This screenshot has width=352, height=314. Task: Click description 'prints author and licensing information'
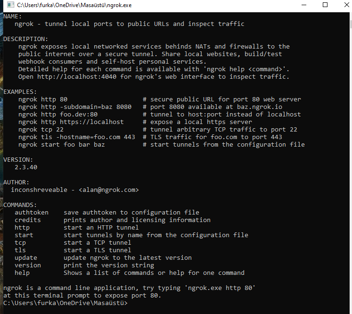(137, 220)
